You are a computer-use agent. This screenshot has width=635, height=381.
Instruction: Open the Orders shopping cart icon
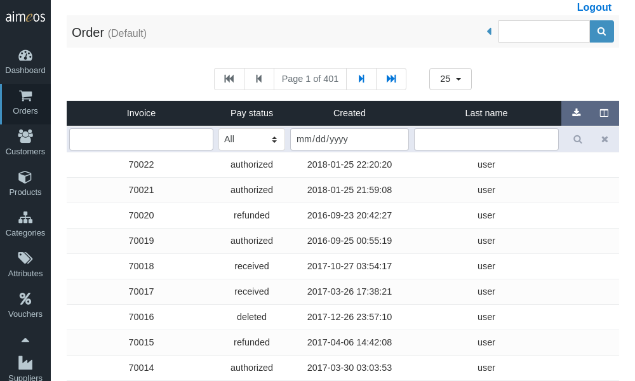25,96
